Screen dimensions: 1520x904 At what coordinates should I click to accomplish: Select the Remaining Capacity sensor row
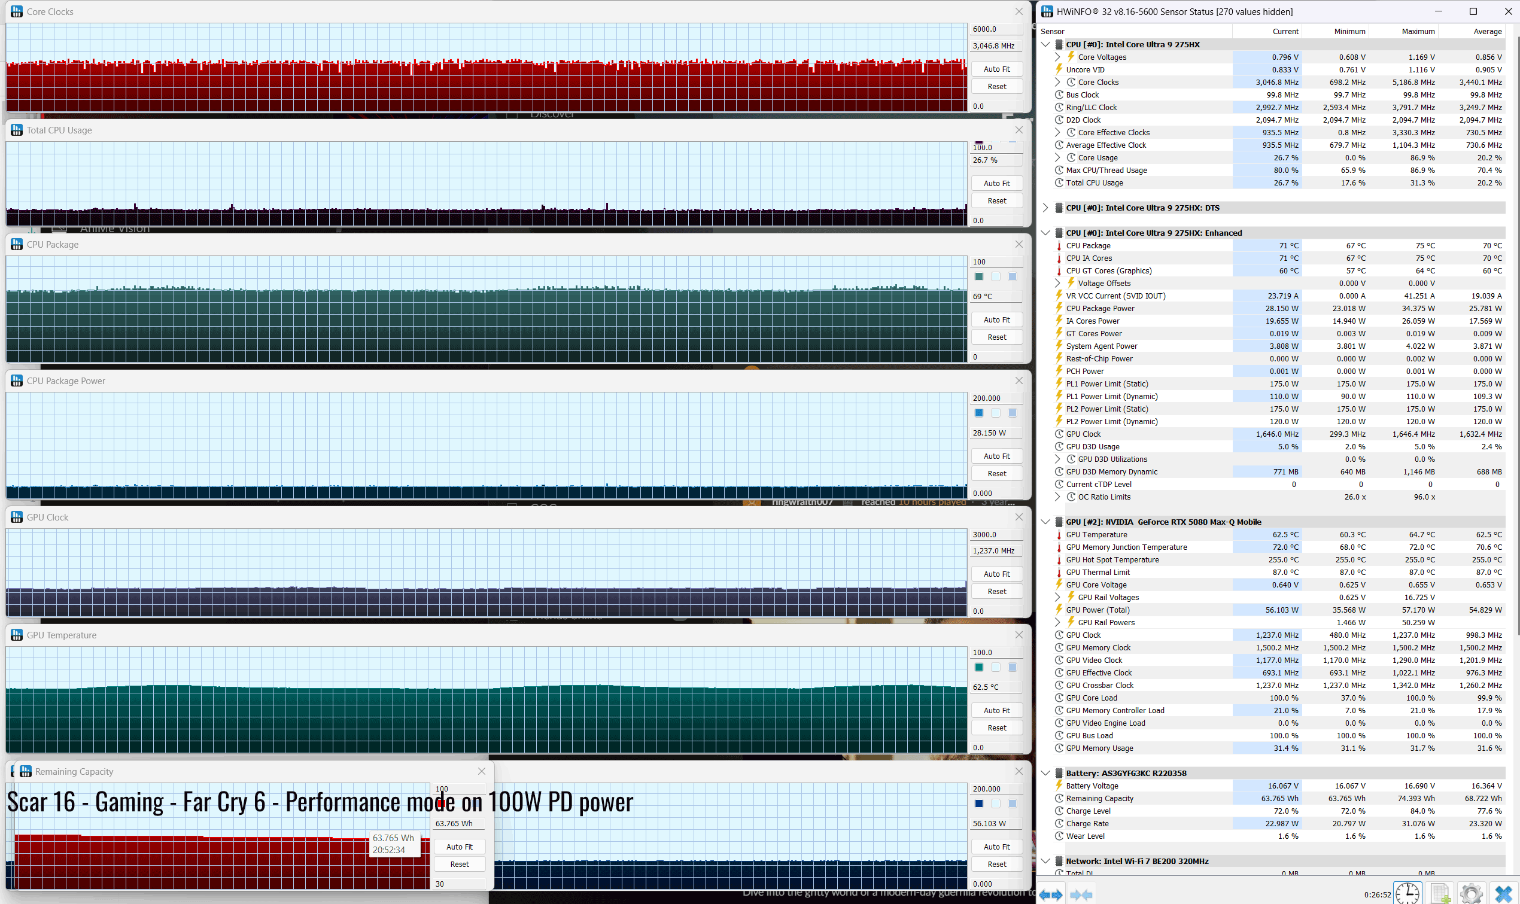[x=1279, y=799]
